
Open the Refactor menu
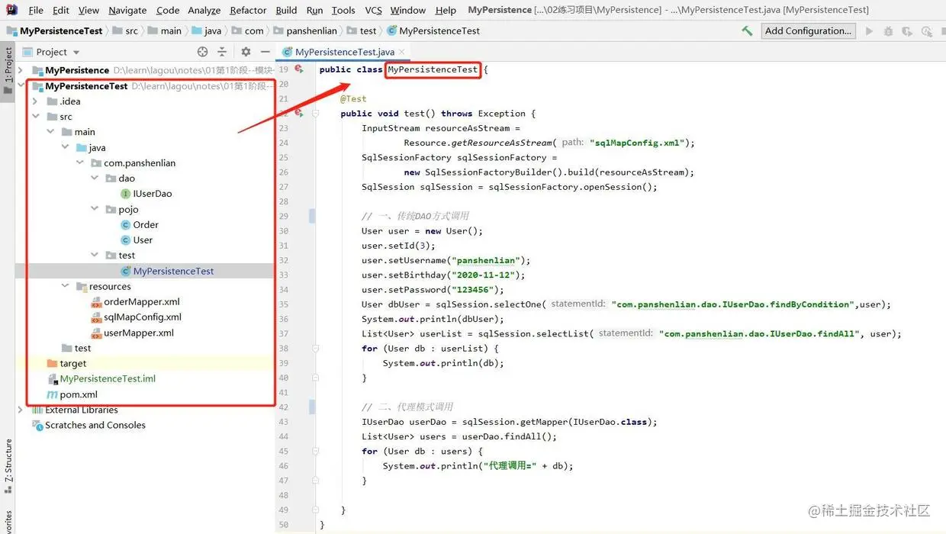tap(248, 10)
